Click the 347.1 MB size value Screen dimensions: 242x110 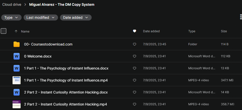227,80
